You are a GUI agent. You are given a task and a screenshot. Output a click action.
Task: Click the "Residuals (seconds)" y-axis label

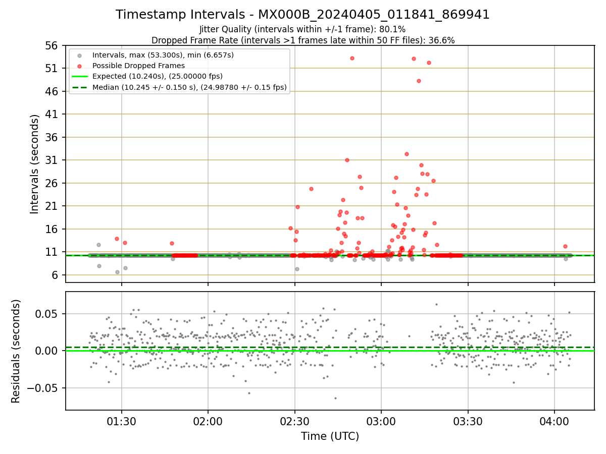(x=16, y=351)
